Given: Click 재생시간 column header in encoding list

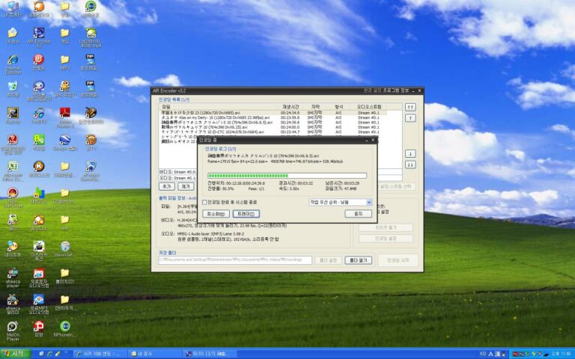Looking at the screenshot, I should (x=290, y=107).
